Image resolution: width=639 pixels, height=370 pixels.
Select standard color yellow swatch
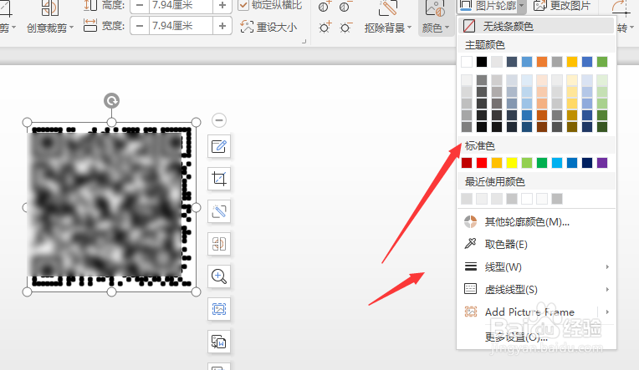[512, 163]
